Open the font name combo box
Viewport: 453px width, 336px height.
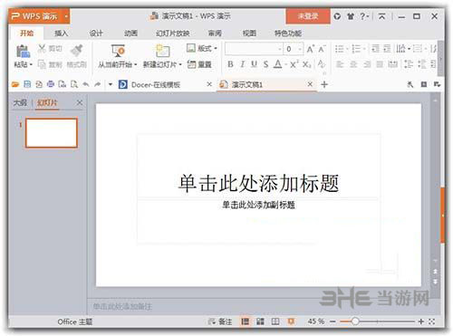click(254, 49)
